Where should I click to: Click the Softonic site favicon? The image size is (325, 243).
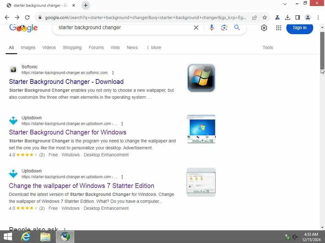(x=13, y=70)
